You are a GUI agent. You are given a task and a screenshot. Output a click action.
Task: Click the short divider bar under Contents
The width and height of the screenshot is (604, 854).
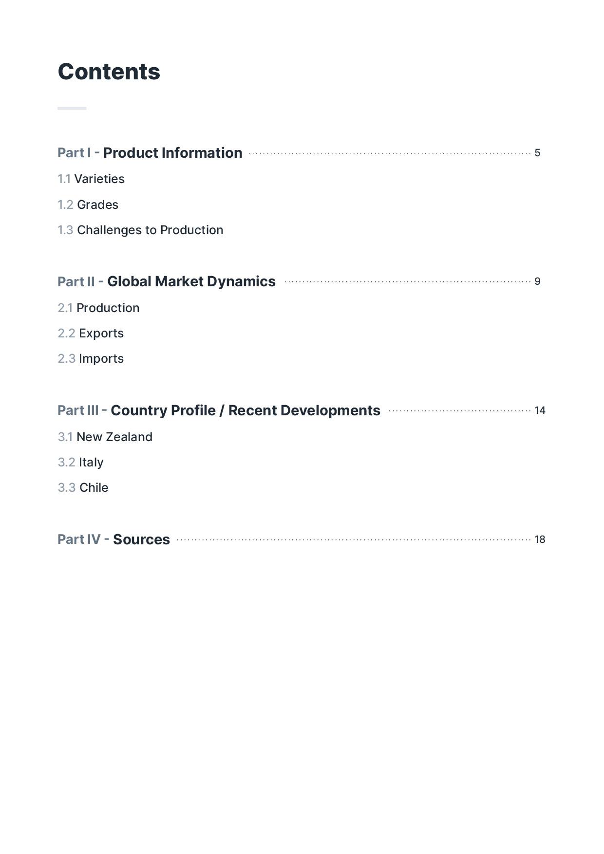pos(72,108)
